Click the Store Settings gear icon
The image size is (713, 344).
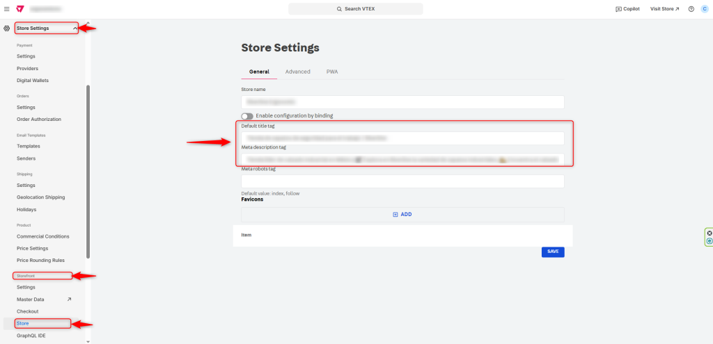pyautogui.click(x=7, y=28)
